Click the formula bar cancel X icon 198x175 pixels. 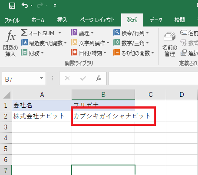tap(67, 78)
